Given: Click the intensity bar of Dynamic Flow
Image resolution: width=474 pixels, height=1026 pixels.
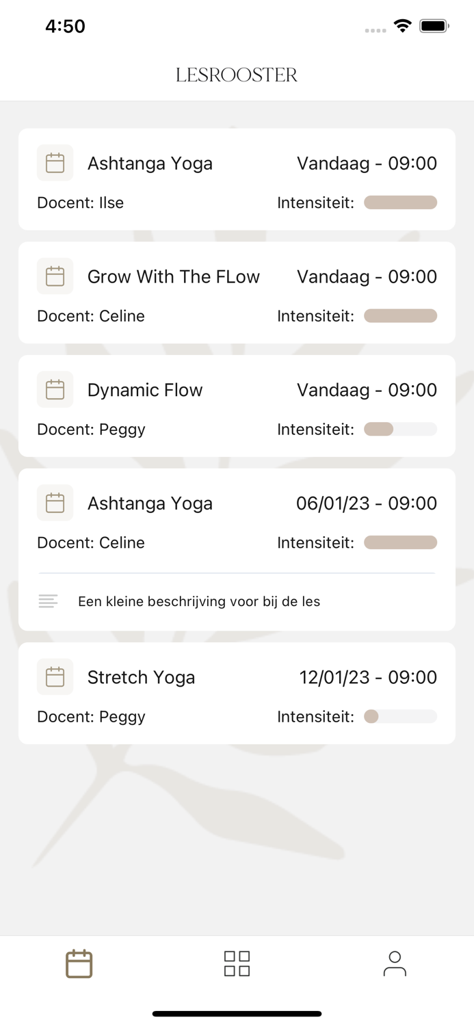Looking at the screenshot, I should point(400,429).
